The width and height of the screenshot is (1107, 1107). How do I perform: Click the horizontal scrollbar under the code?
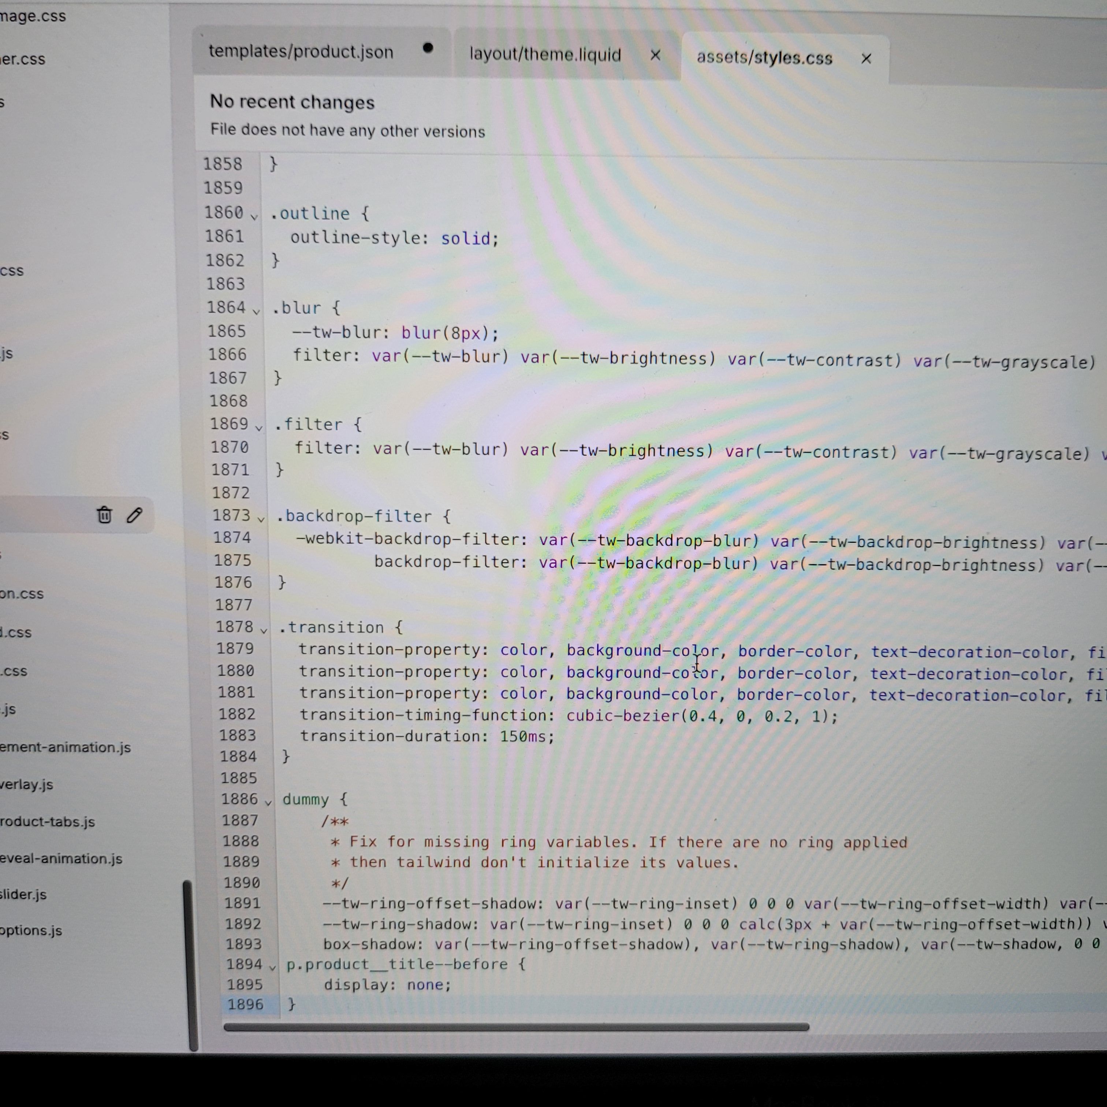point(516,1027)
